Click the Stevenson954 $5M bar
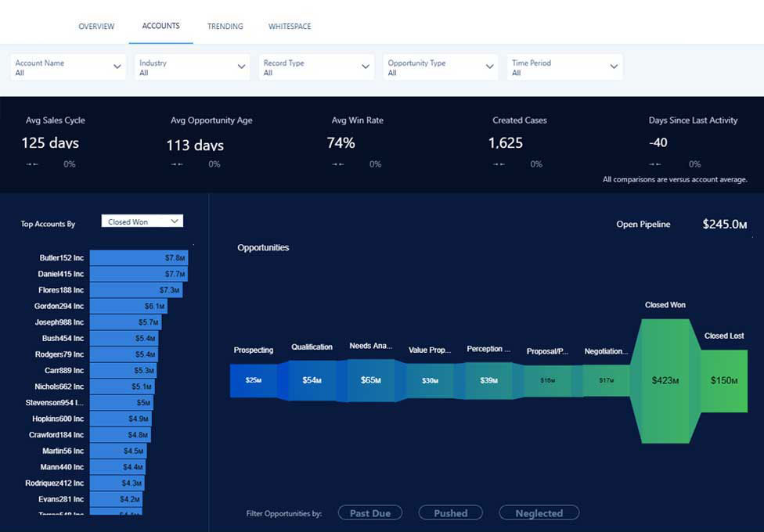Viewport: 764px width, 532px height. coord(121,402)
